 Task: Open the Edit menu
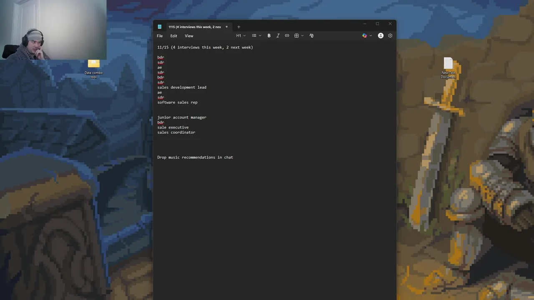tap(174, 36)
